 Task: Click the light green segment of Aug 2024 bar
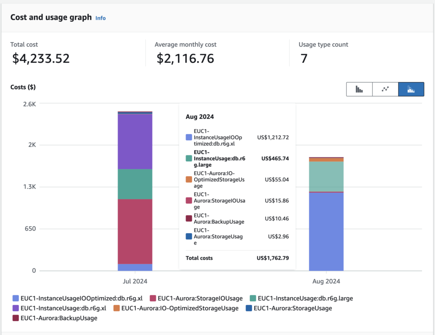pos(326,176)
